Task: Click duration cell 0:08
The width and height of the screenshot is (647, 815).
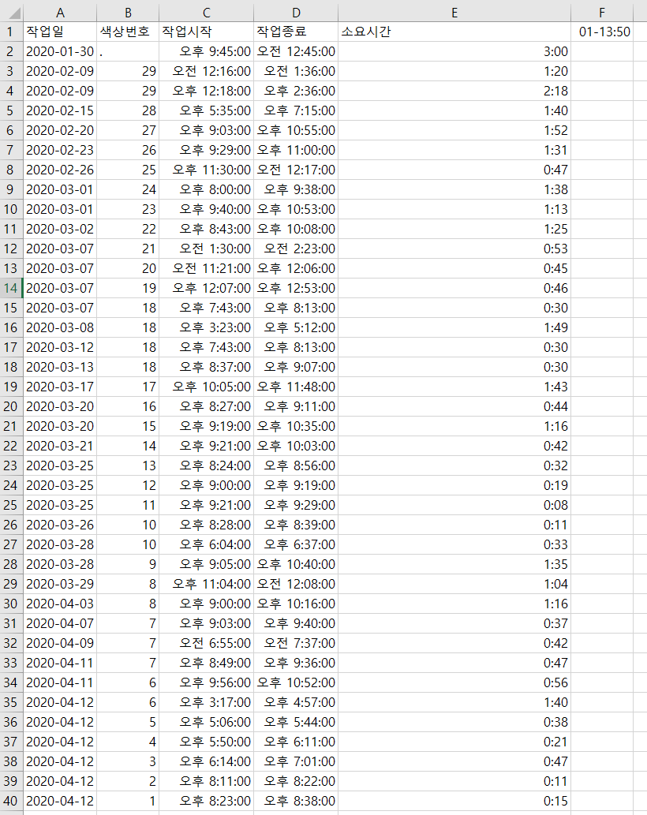Action: pos(454,505)
